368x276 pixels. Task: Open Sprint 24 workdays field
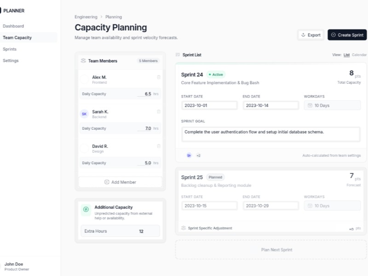pos(332,105)
